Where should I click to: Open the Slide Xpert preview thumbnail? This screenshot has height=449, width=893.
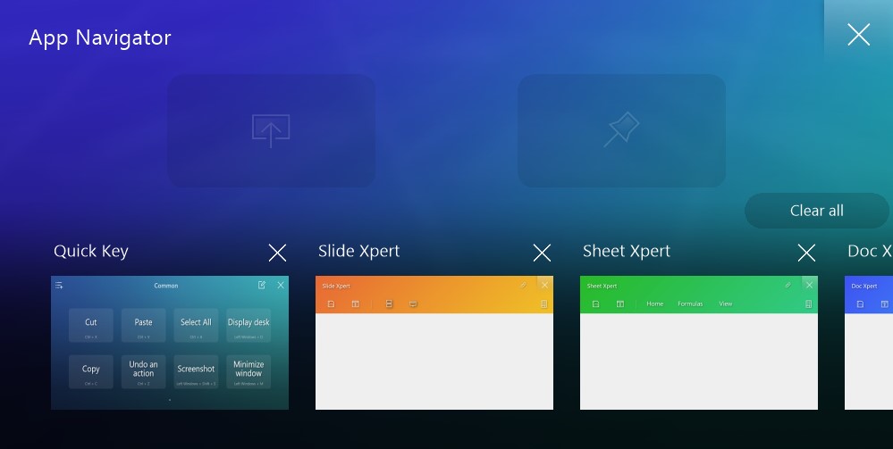(x=434, y=343)
